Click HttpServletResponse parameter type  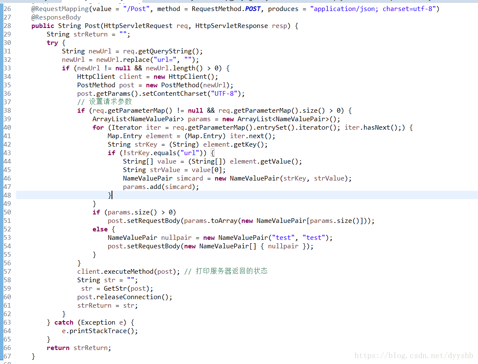[232, 26]
